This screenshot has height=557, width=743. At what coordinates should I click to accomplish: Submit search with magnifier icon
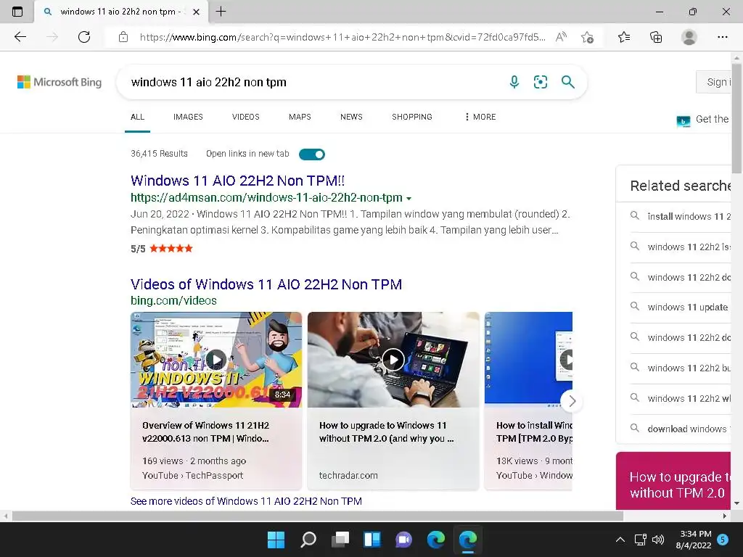coord(567,82)
